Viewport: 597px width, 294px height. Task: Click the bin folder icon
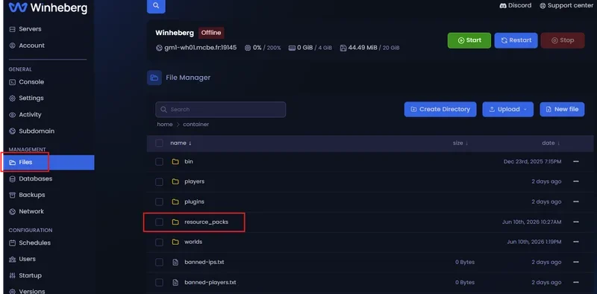point(175,162)
